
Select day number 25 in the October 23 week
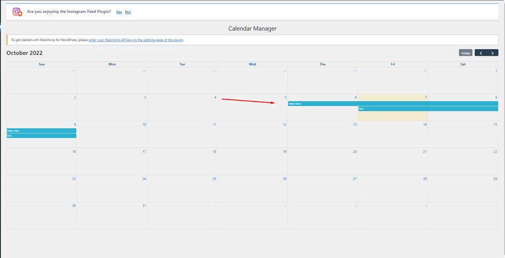coord(214,178)
